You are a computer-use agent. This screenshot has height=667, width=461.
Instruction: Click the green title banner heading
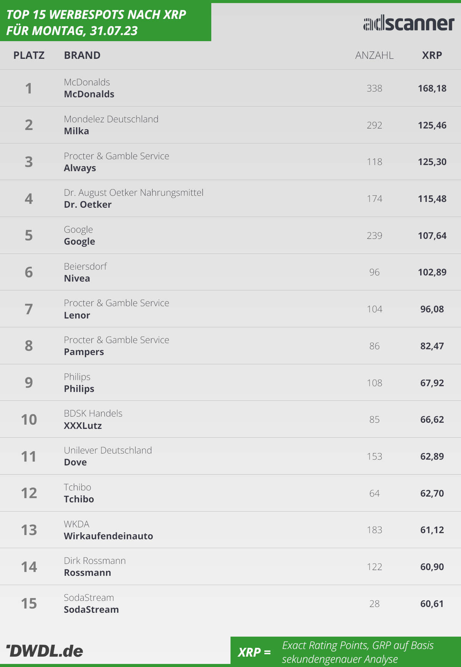coord(96,22)
